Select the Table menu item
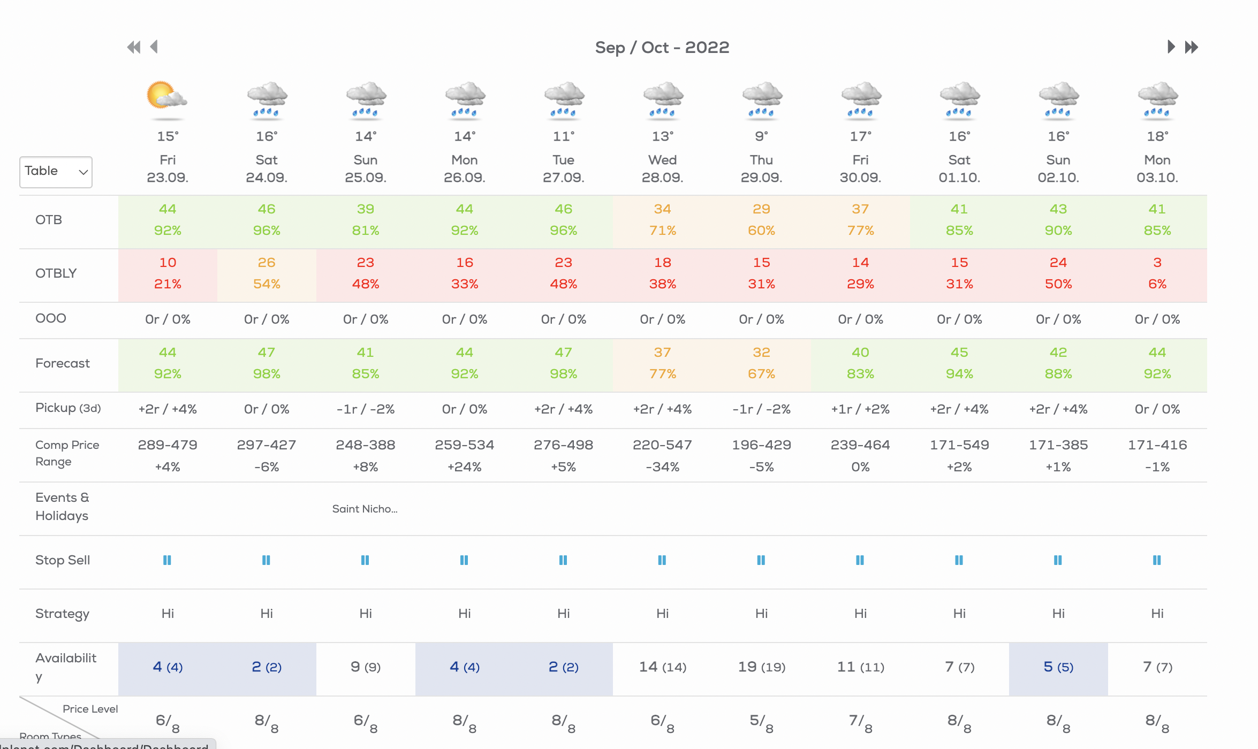Screen dimensions: 1258x749 pos(56,170)
